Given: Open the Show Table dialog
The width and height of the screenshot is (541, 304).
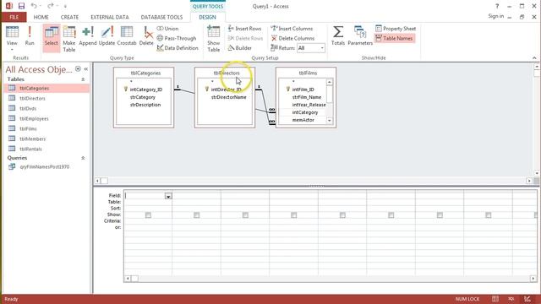Looking at the screenshot, I should coord(213,39).
